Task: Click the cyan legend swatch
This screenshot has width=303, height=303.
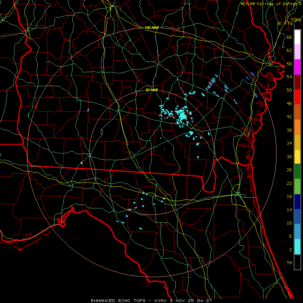Action: pos(297,247)
